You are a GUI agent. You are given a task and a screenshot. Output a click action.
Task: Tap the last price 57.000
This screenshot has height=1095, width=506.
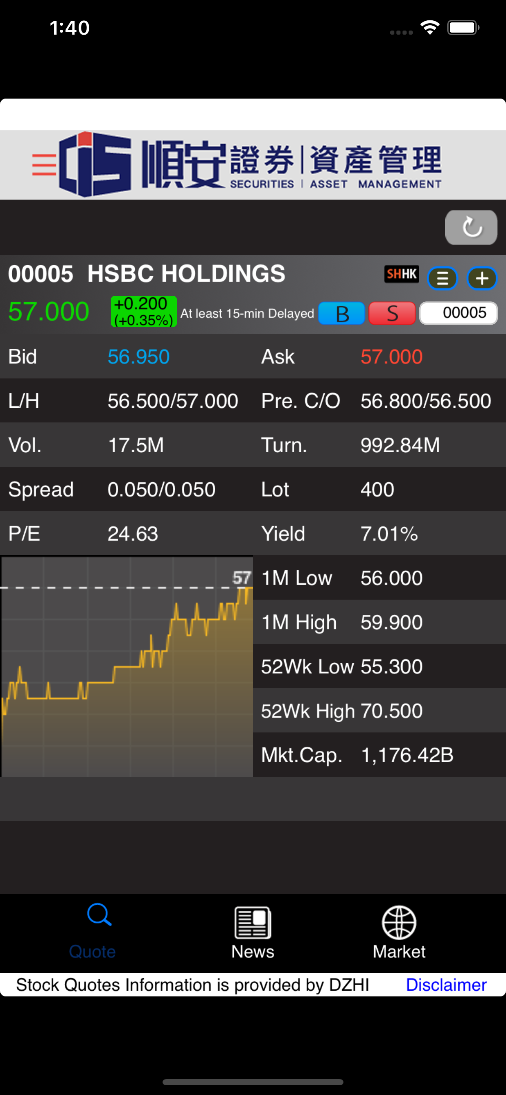click(48, 311)
